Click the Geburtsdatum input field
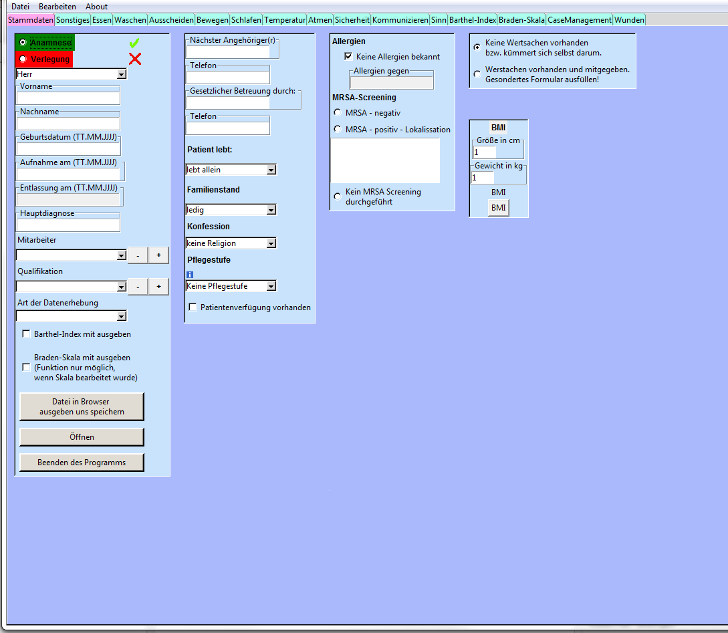 click(68, 149)
